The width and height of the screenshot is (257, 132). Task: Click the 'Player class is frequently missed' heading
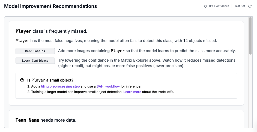pos(51,31)
